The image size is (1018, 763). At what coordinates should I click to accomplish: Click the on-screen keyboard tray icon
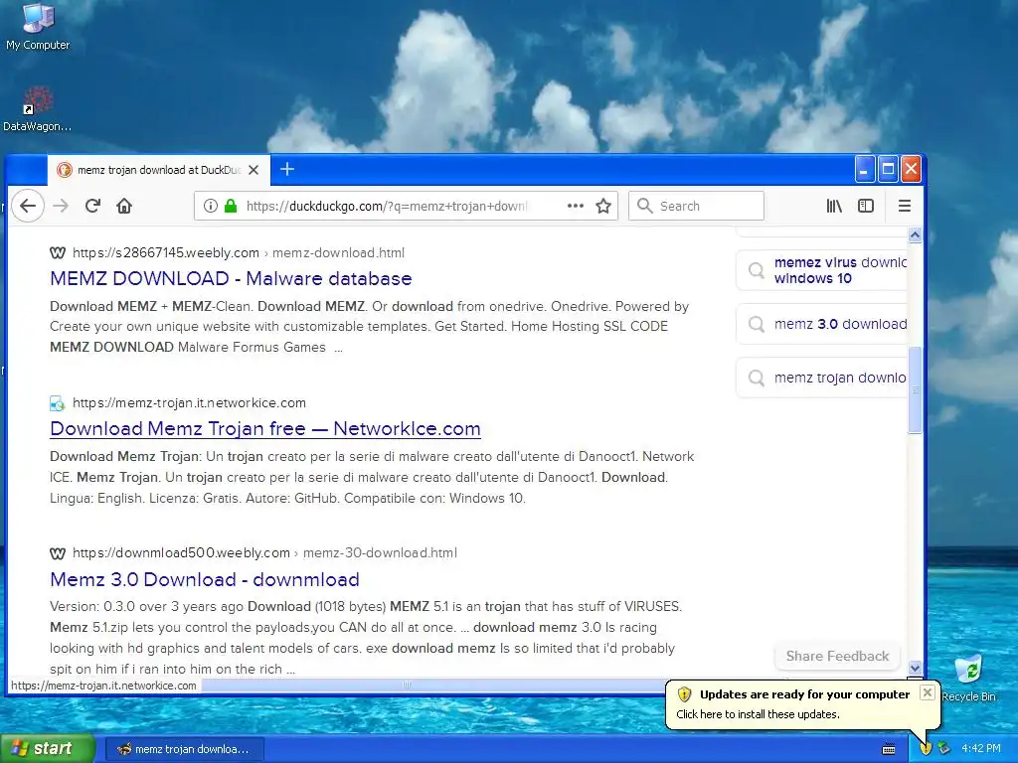tap(889, 749)
